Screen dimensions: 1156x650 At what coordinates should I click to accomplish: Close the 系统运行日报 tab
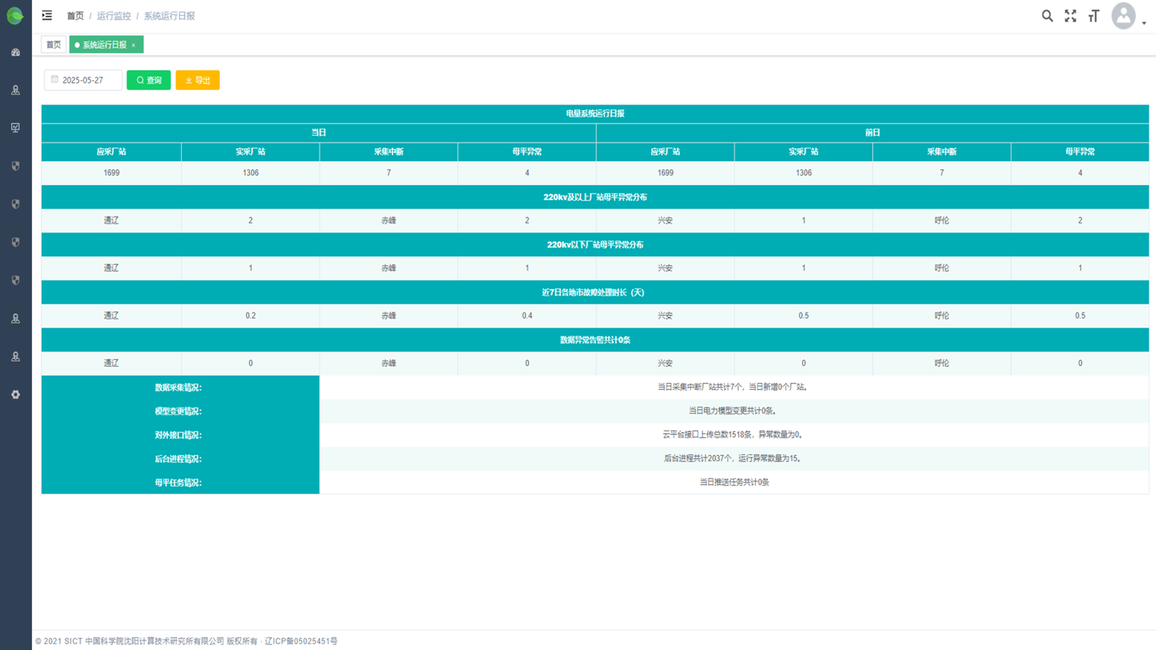point(134,45)
